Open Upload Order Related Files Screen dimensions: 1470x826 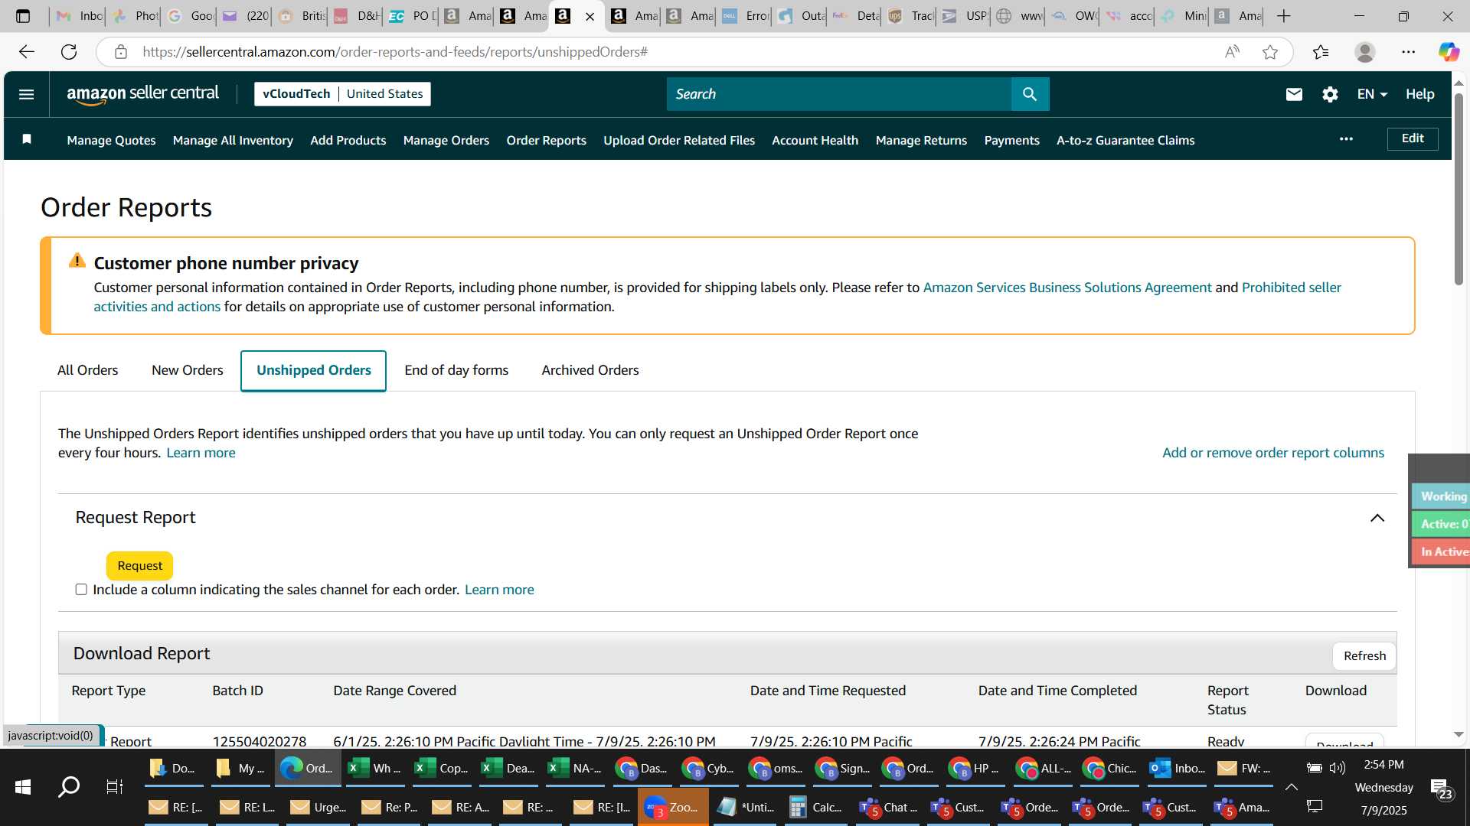pos(679,140)
